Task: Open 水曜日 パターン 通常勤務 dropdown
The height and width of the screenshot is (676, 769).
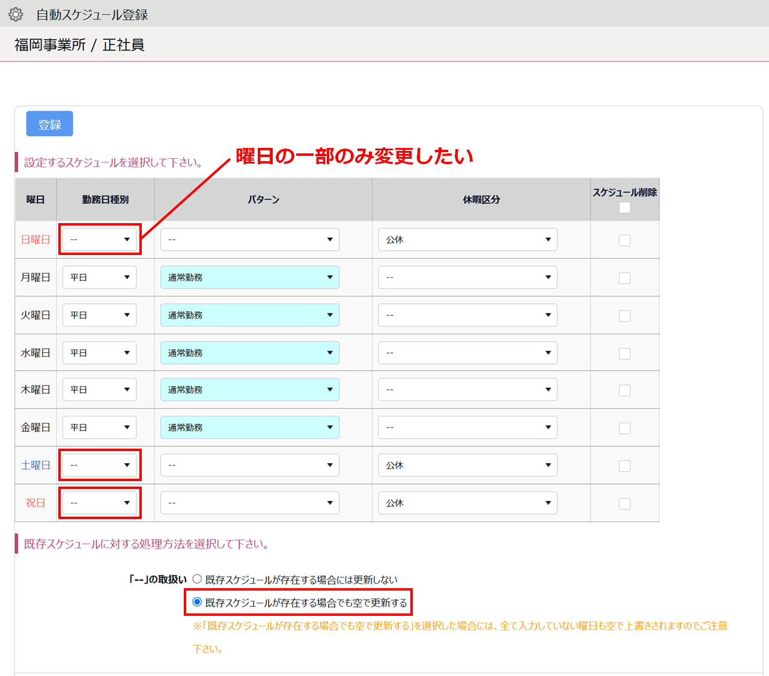Action: pos(250,352)
